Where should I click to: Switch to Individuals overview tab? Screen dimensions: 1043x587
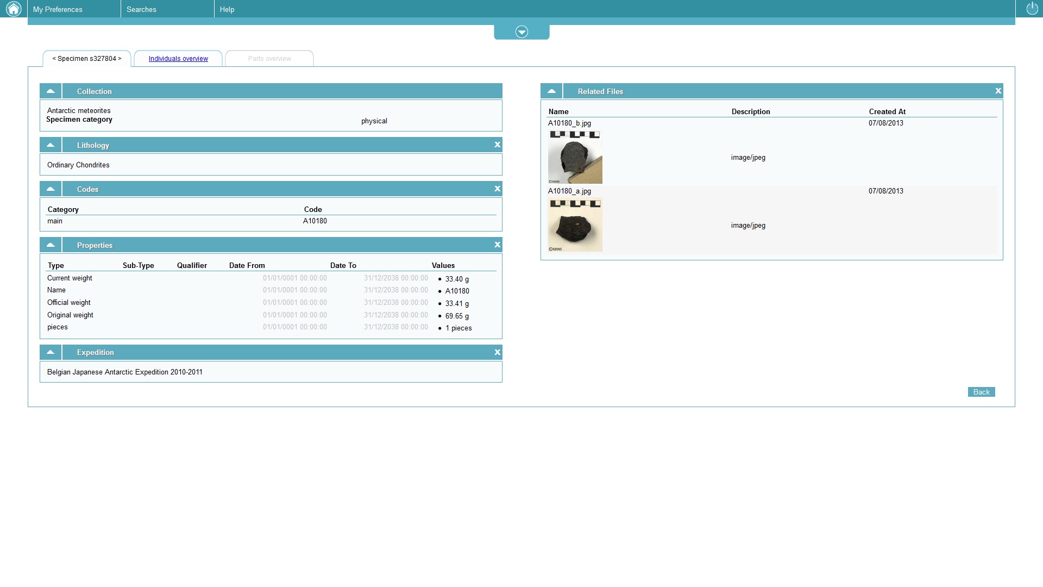(178, 59)
